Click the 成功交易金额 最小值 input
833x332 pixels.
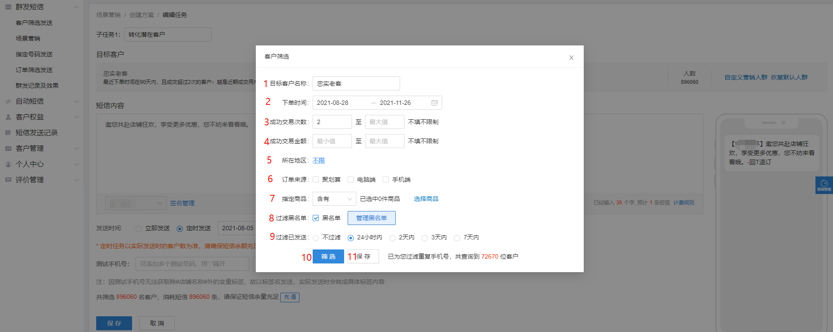(332, 141)
